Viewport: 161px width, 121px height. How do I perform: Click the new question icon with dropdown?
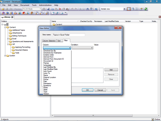click(42, 13)
